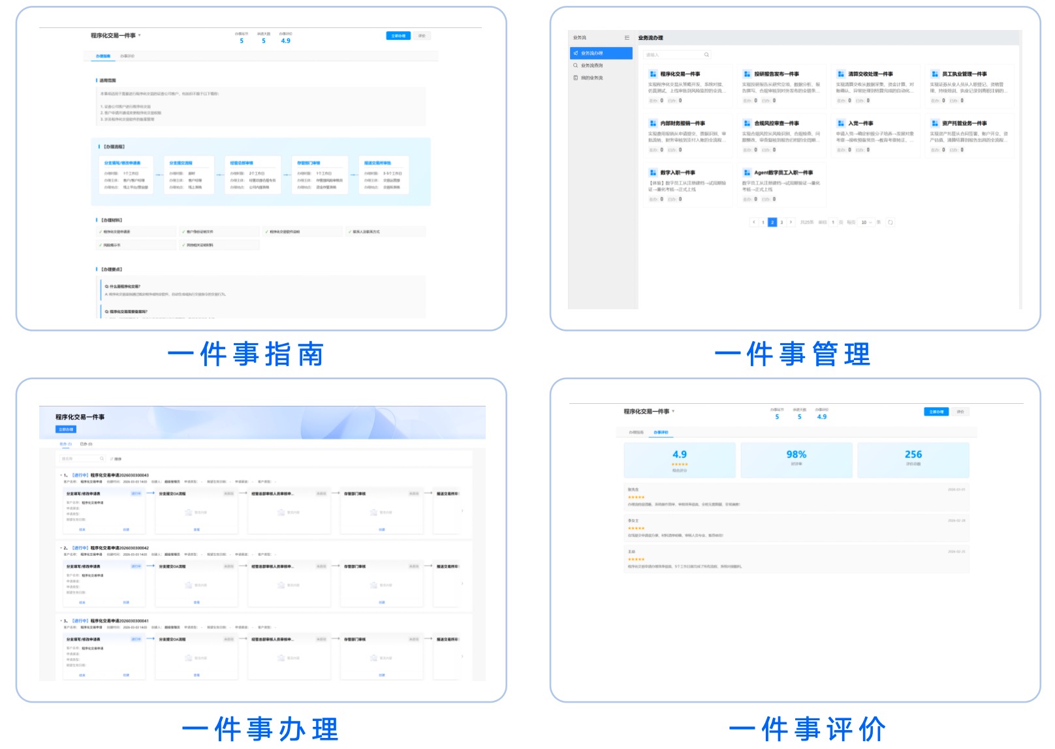This screenshot has width=1055, height=749.
Task: Open the page size 10 dropdown
Action: pos(866,222)
